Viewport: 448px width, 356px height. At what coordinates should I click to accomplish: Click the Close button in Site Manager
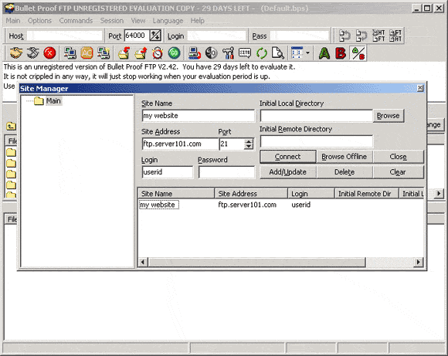point(399,157)
